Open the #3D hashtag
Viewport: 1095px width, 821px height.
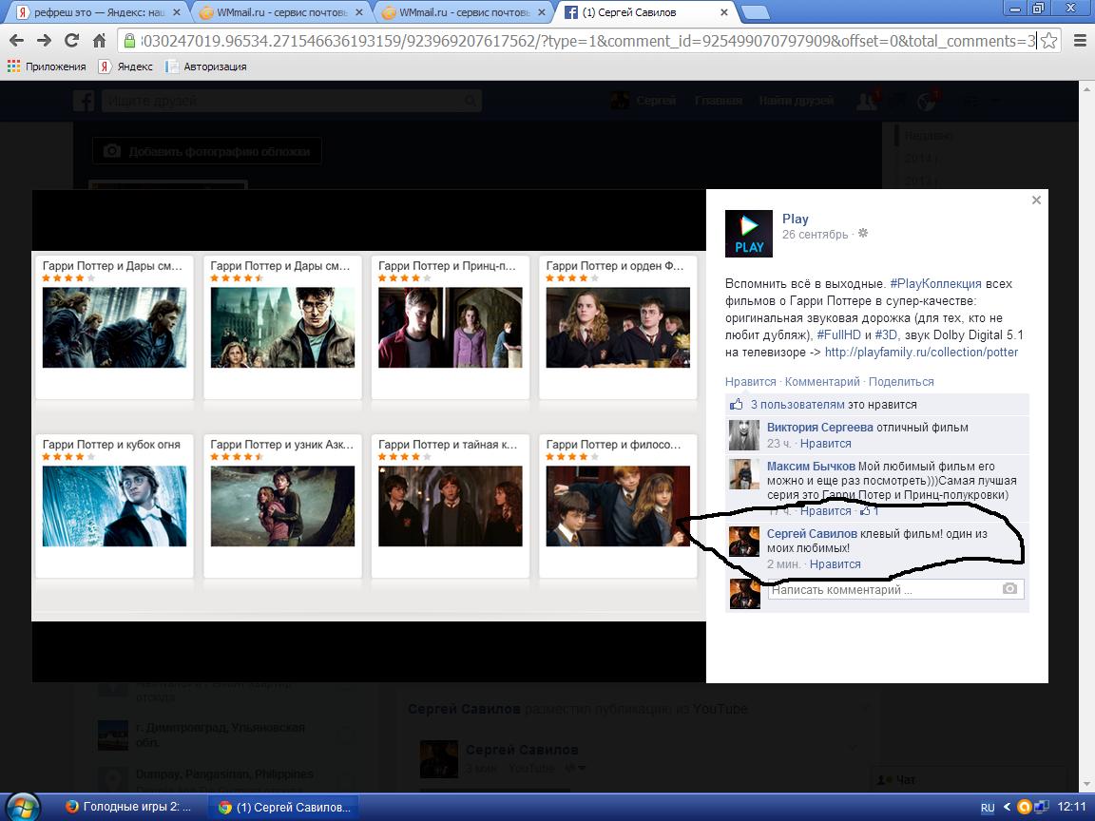point(886,335)
